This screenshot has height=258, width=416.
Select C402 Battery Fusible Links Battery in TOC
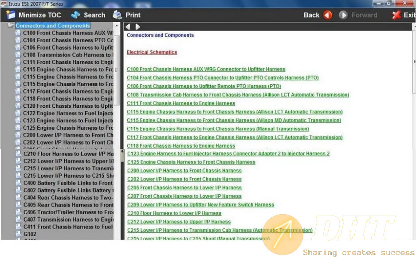point(68,190)
